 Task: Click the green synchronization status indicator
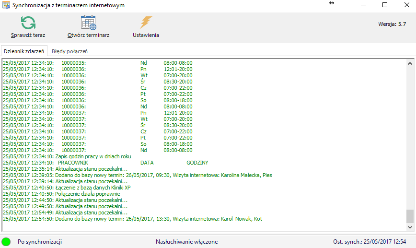pyautogui.click(x=6, y=242)
